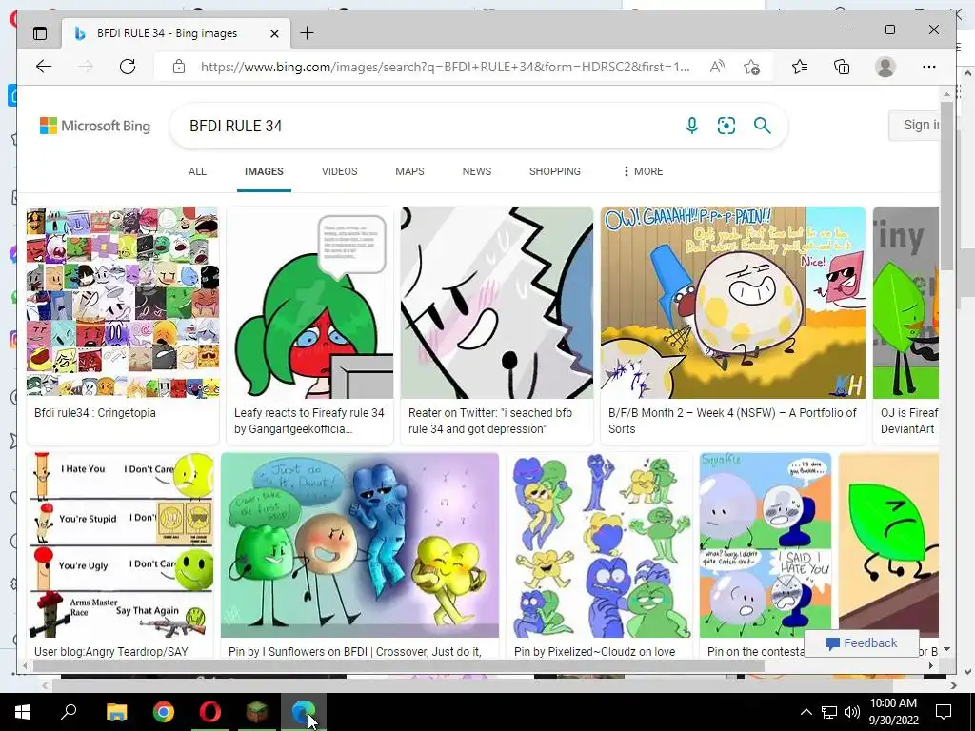Viewport: 975px width, 731px height.
Task: Switch to the ALL results tab
Action: tap(197, 171)
